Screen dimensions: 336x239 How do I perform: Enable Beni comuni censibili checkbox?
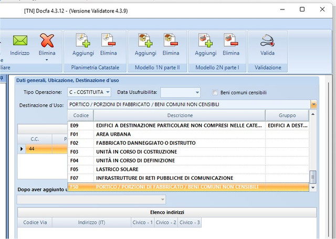[x=215, y=92]
